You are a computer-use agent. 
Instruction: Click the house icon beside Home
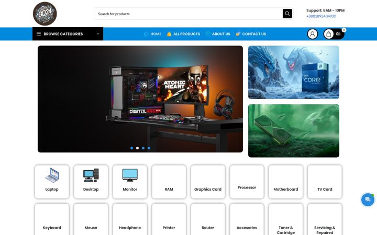click(146, 34)
